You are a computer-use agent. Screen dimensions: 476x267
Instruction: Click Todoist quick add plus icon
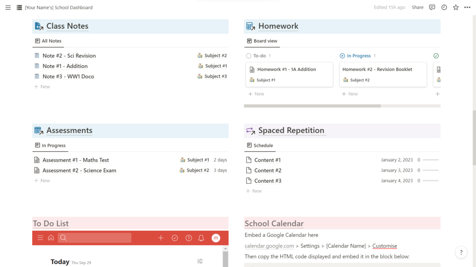(161, 238)
